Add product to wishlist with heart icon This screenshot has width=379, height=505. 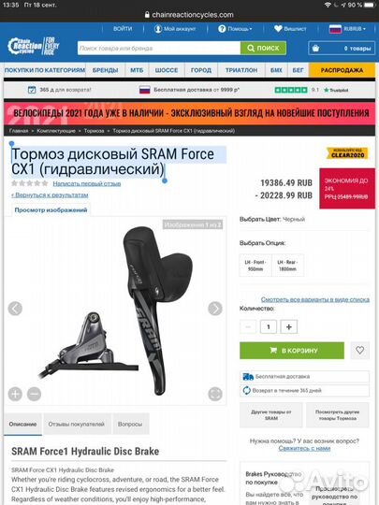[359, 350]
